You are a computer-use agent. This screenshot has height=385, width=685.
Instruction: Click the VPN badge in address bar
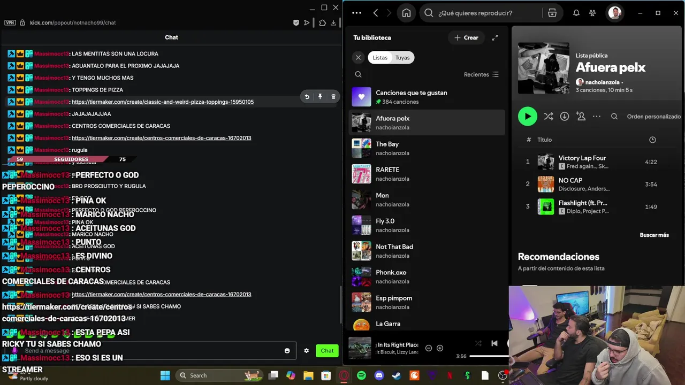click(x=10, y=22)
